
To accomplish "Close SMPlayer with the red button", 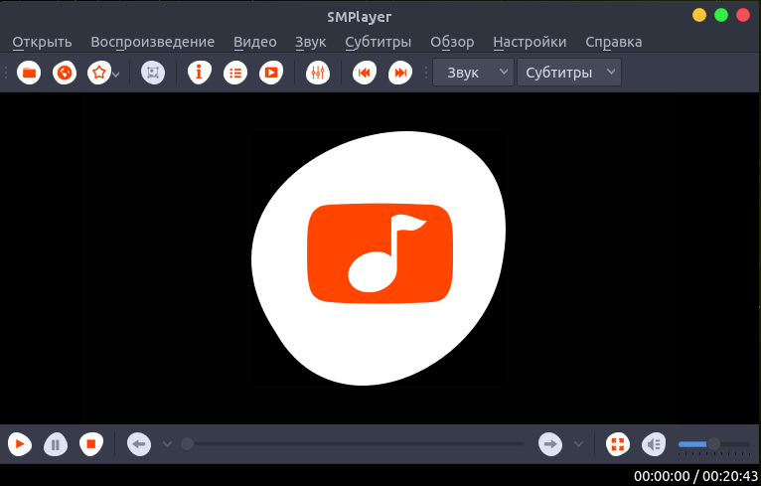I will pyautogui.click(x=743, y=15).
